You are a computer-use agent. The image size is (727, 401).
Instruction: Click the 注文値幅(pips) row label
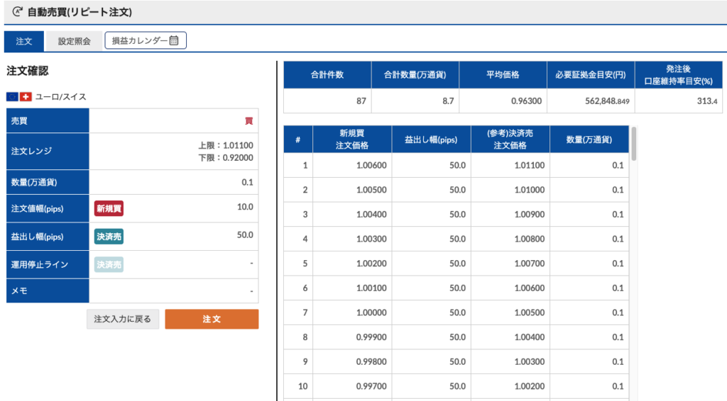point(37,208)
